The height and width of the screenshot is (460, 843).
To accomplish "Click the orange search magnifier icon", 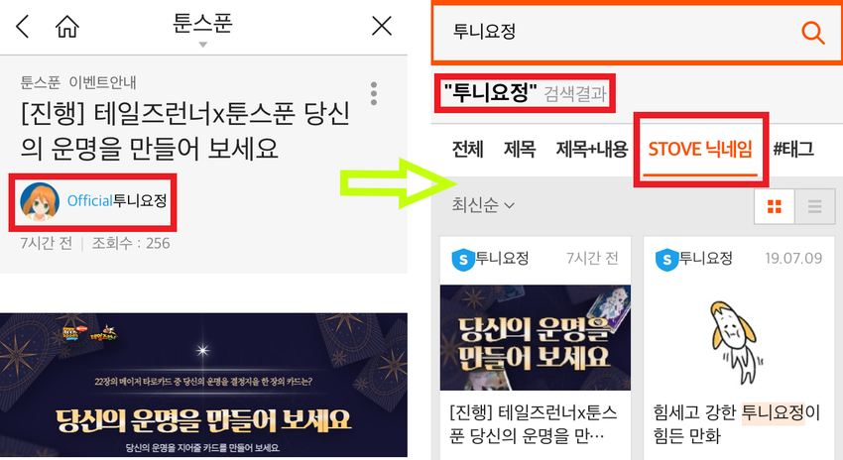I will [813, 33].
